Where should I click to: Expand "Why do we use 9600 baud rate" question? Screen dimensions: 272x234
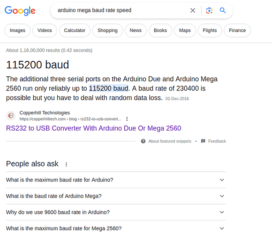tap(116, 212)
